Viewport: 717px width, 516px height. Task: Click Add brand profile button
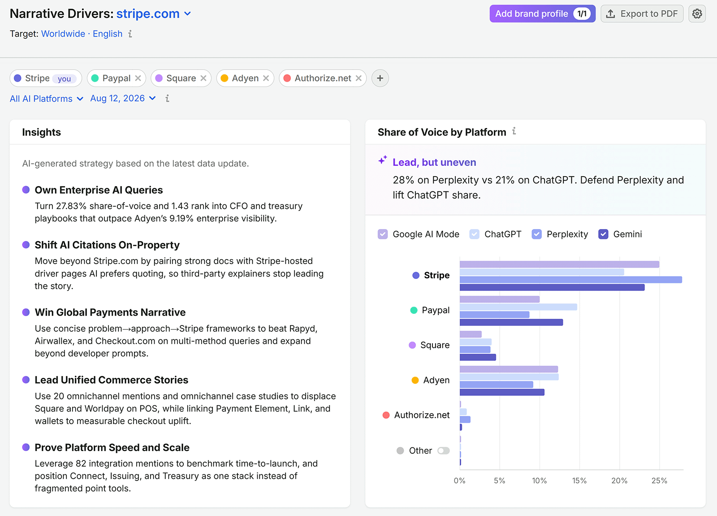tap(543, 14)
